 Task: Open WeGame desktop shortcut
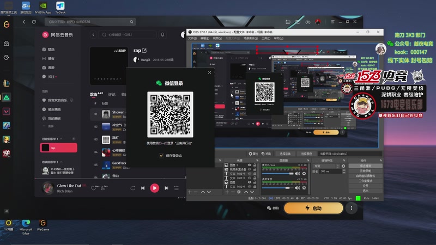[43, 225]
